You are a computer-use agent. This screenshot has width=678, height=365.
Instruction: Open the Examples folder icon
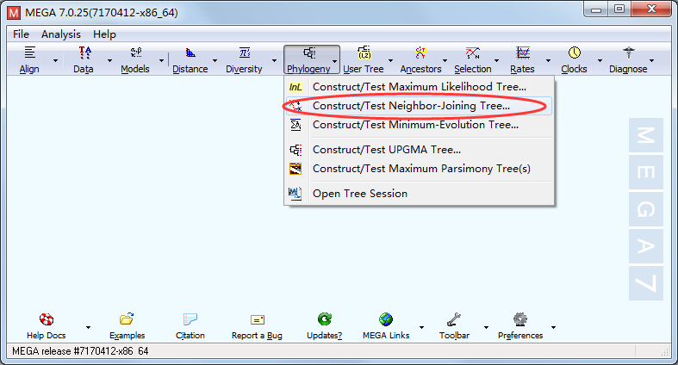point(127,319)
